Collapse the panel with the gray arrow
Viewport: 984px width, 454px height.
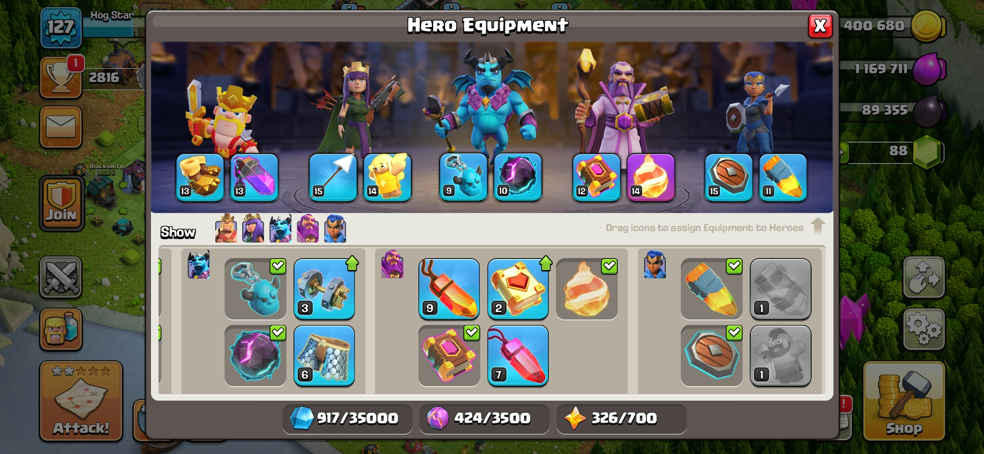(x=817, y=226)
